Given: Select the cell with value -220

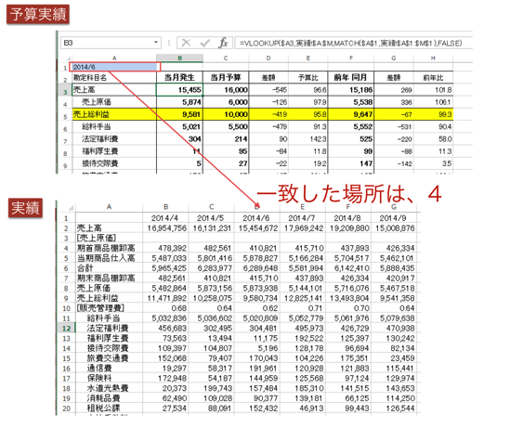Looking at the screenshot, I should tap(394, 139).
